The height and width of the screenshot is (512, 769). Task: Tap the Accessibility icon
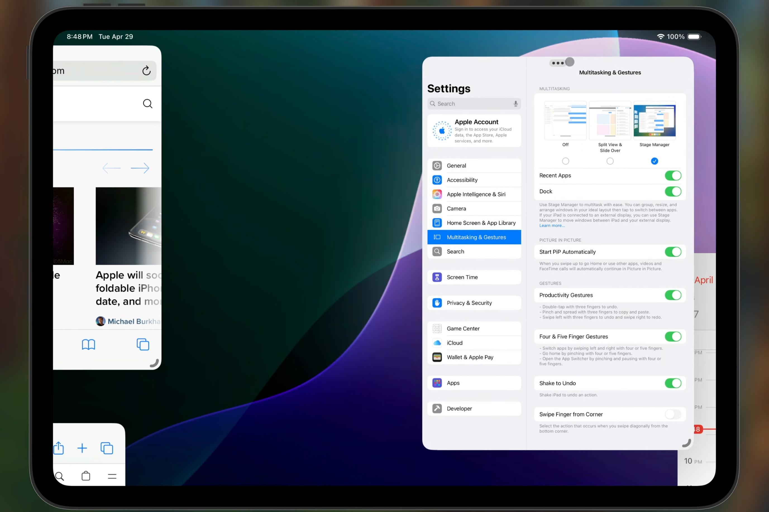437,180
